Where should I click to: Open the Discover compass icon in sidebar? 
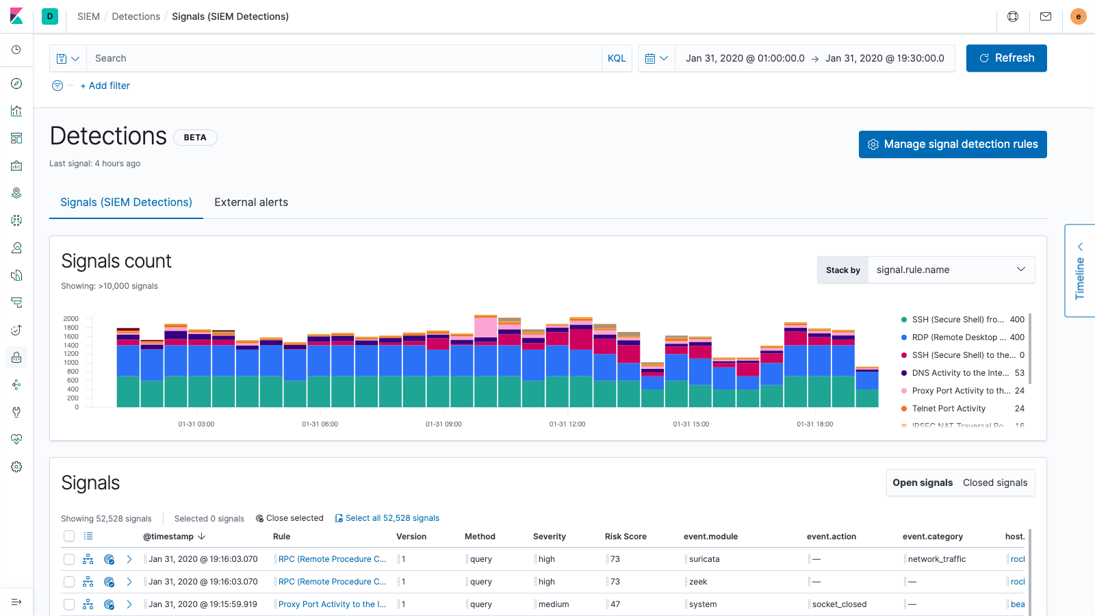point(16,84)
